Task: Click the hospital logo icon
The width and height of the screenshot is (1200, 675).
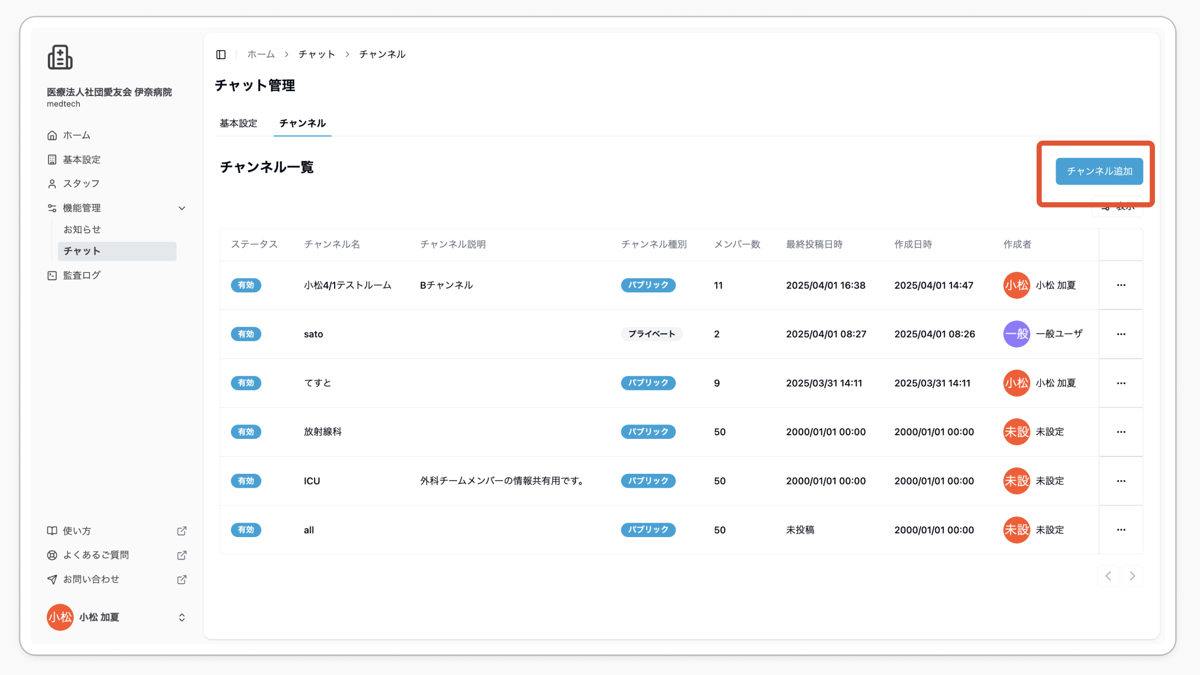Action: (60, 57)
